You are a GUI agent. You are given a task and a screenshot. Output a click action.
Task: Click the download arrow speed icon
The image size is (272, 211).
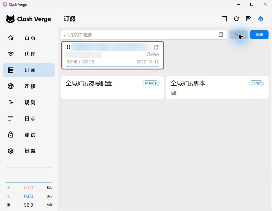pos(8,196)
